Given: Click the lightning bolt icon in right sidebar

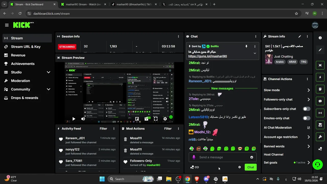Looking at the screenshot, I should 320,77.
